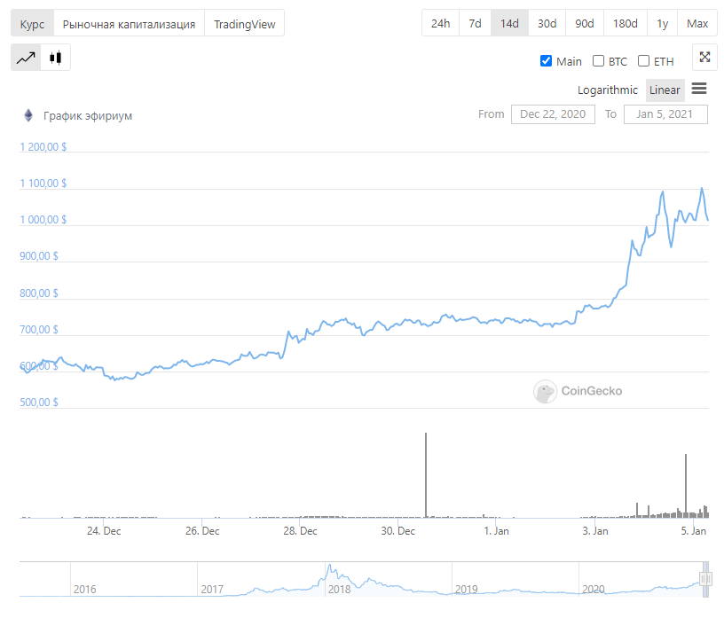Select the line chart view icon
The image size is (724, 618).
point(26,58)
